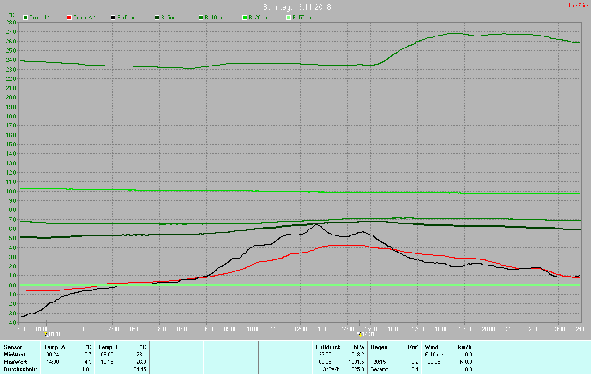
Task: Click the 'Ø 10 min.' wind label
Action: click(x=435, y=354)
